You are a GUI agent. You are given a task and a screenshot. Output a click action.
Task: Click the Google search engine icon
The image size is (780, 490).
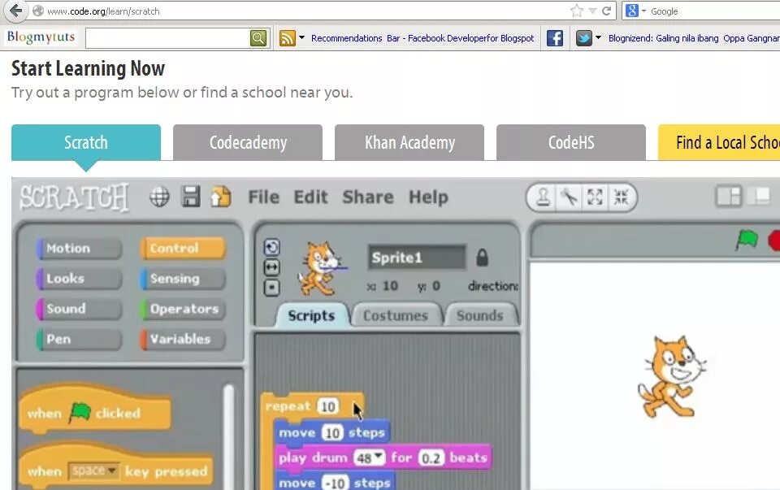[632, 11]
